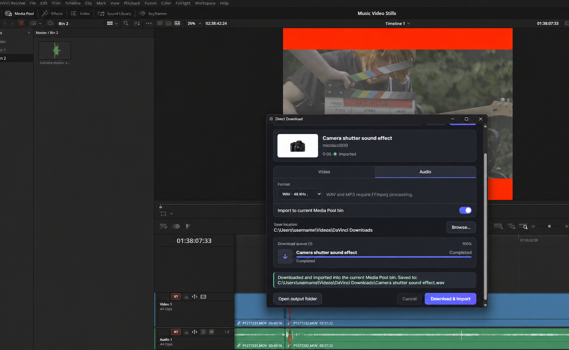The image size is (569, 350).
Task: Open the Media Pool panel
Action: (x=20, y=14)
